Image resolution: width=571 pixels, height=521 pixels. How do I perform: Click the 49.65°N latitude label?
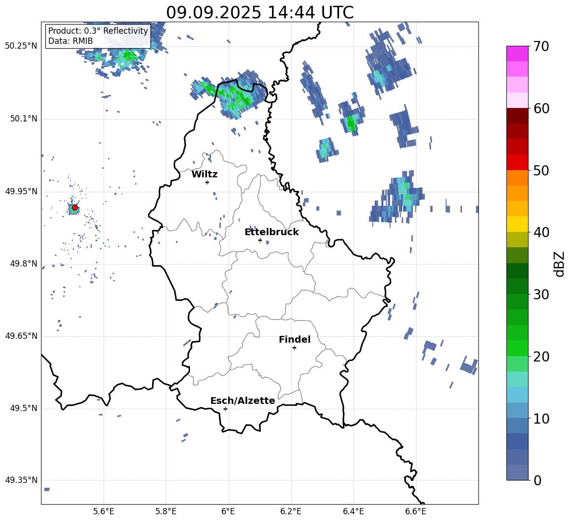[21, 336]
